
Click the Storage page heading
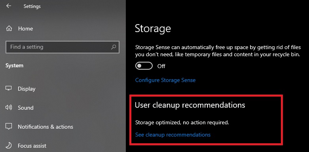[x=153, y=28]
